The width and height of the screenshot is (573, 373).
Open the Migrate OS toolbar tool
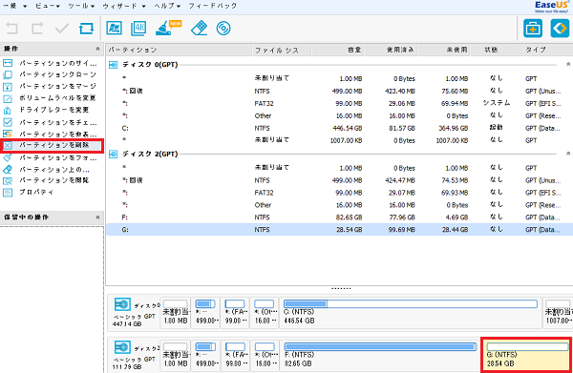click(x=114, y=28)
